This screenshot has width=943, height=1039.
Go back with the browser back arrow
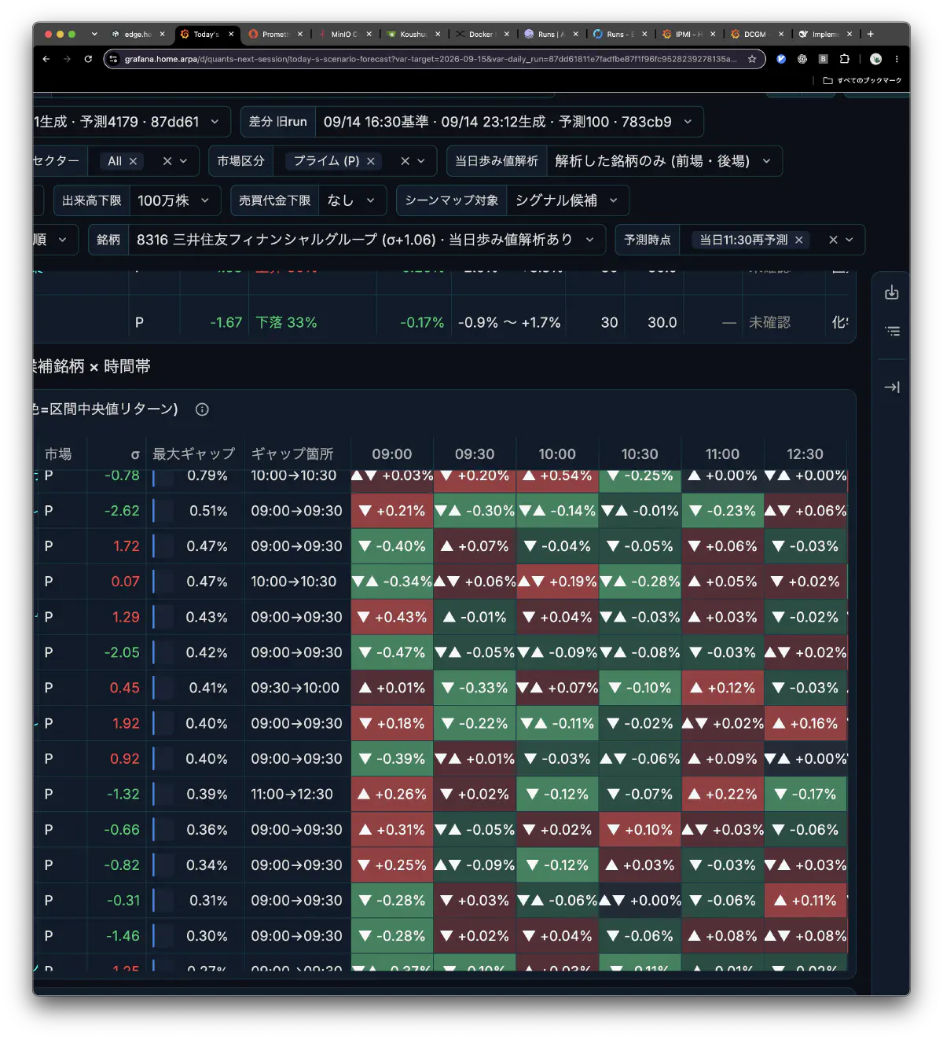pos(46,59)
